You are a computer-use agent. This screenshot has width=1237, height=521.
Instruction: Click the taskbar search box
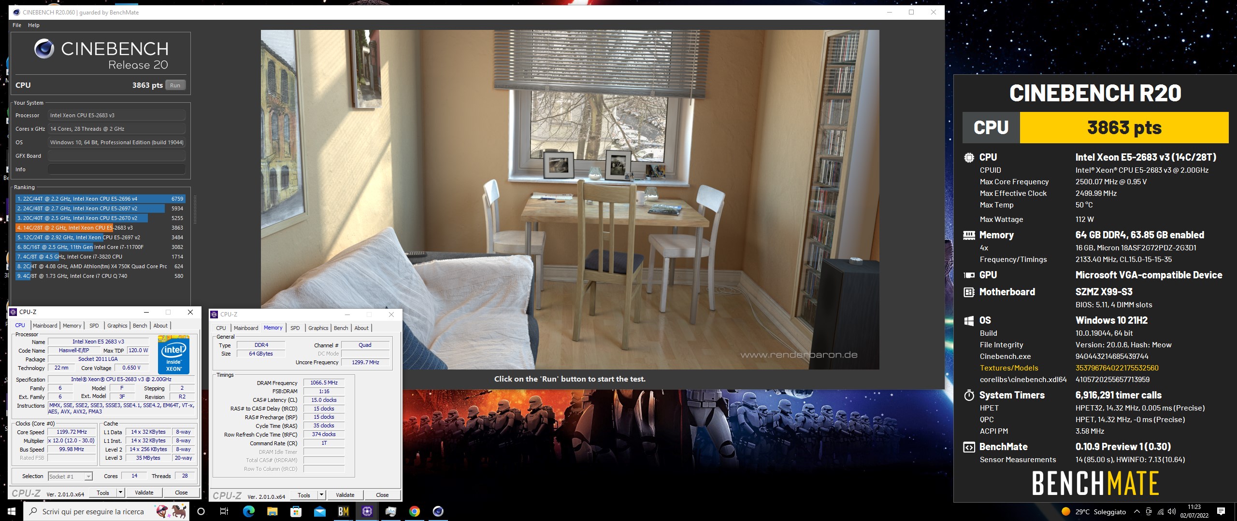point(106,511)
